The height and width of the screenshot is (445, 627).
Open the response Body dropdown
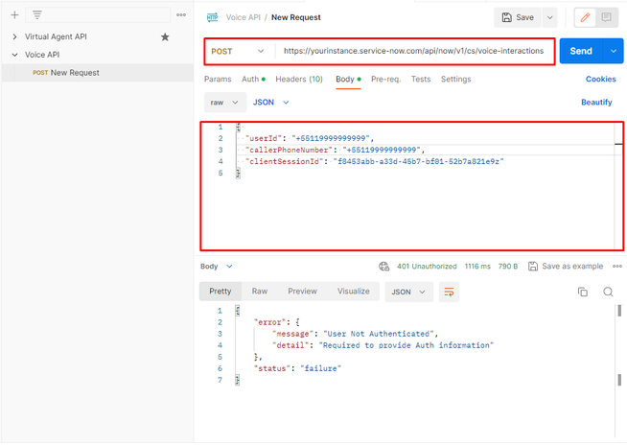point(217,267)
